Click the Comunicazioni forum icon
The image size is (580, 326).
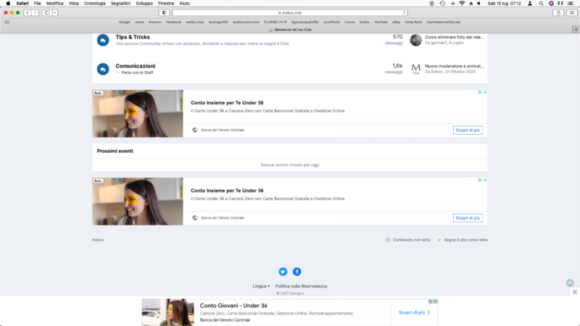tap(103, 69)
